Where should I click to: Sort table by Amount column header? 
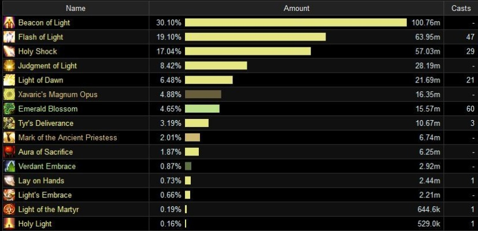coord(297,8)
